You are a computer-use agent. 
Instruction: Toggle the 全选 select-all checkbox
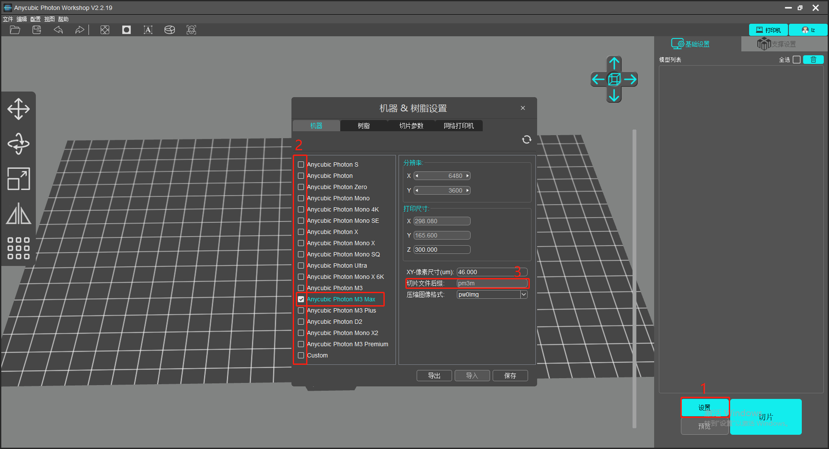[797, 60]
